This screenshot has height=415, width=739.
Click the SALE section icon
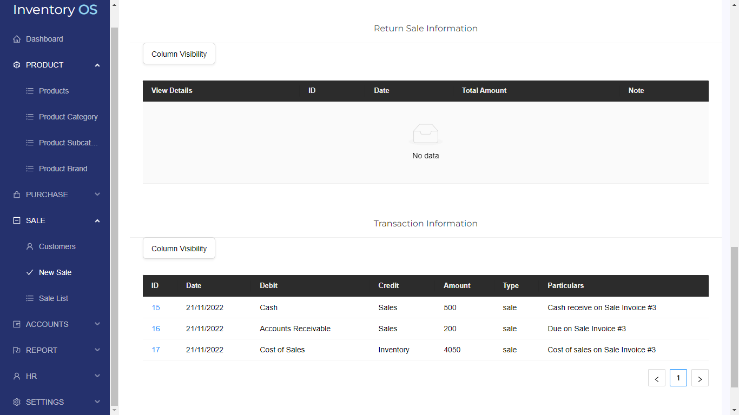(16, 220)
